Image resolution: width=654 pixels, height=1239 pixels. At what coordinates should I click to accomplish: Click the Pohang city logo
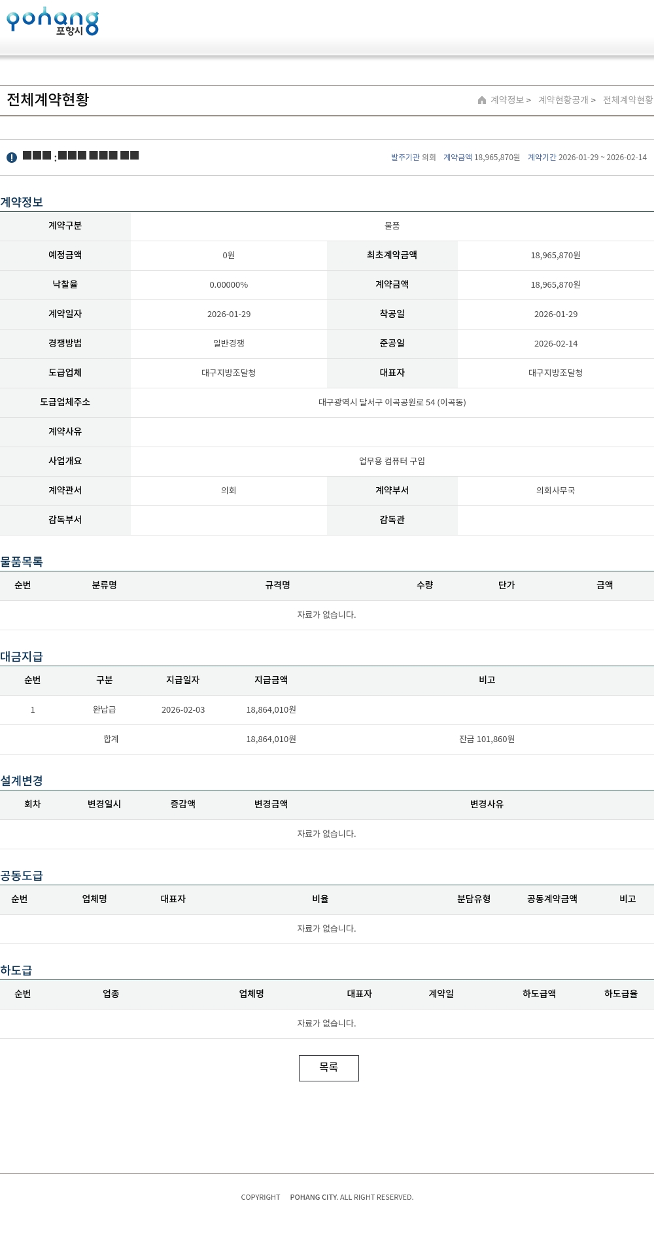click(52, 22)
